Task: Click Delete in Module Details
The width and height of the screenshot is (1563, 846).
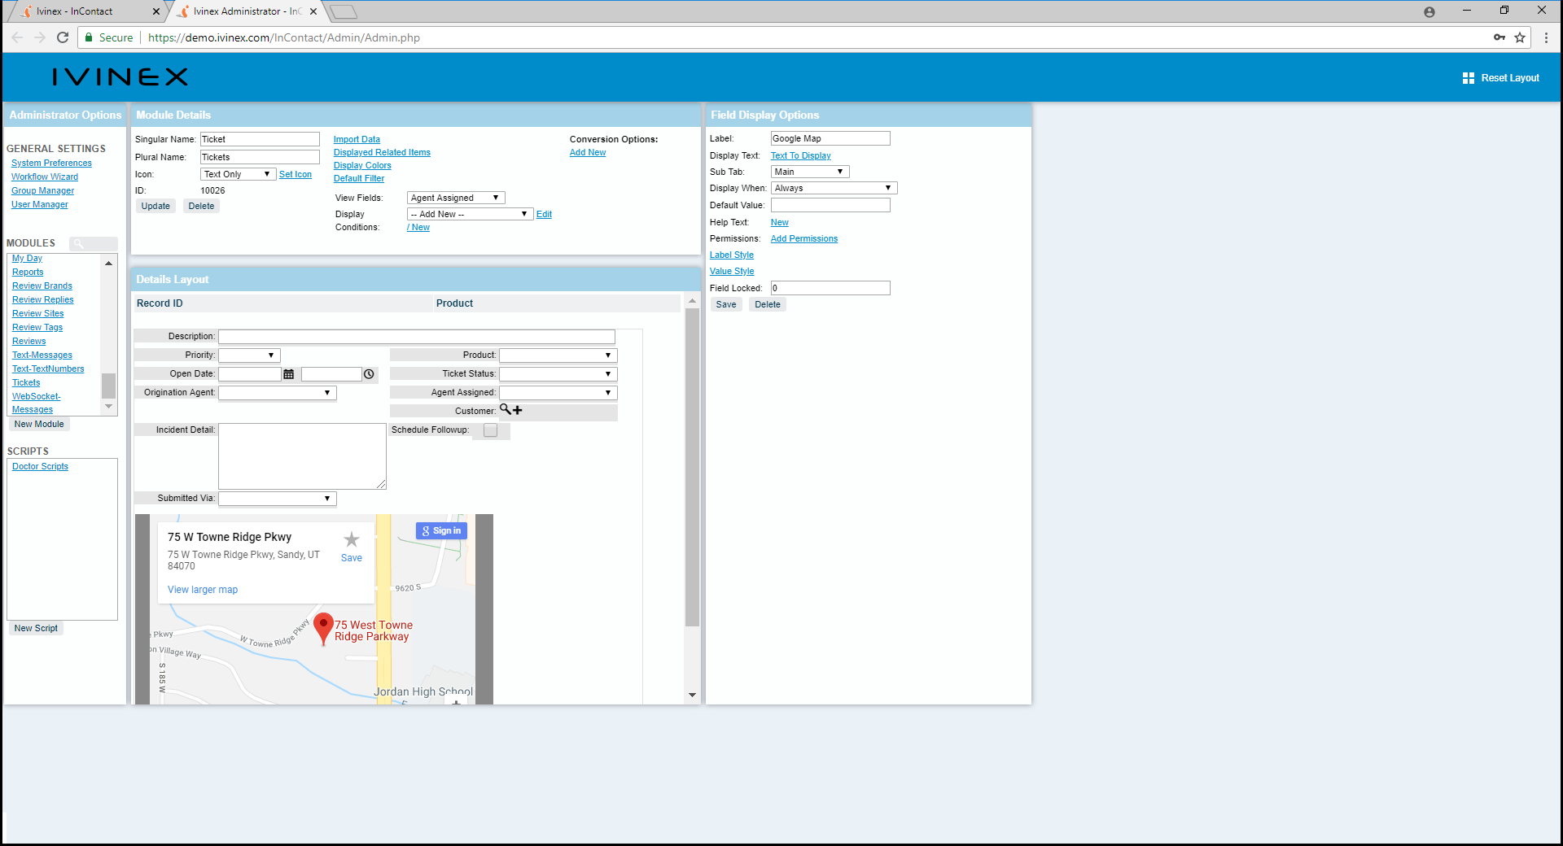Action: (201, 207)
